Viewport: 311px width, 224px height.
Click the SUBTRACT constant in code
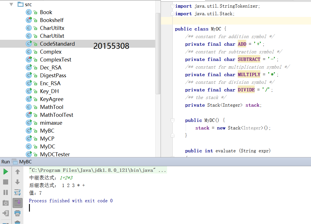(x=249, y=59)
